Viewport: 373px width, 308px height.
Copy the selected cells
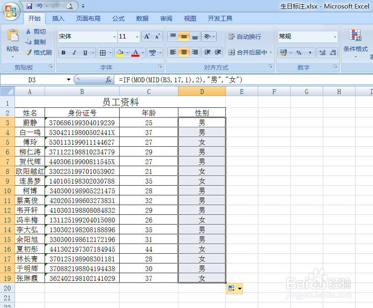[x=36, y=42]
